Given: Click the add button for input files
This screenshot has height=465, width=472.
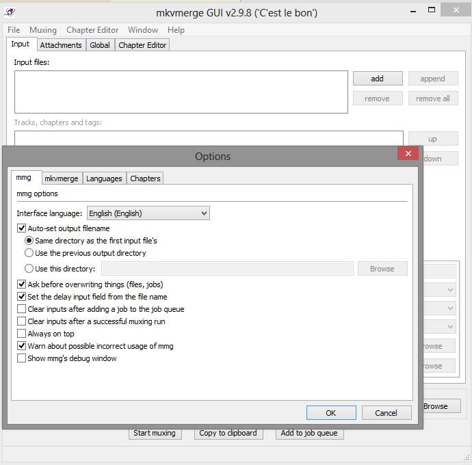Looking at the screenshot, I should [x=378, y=79].
